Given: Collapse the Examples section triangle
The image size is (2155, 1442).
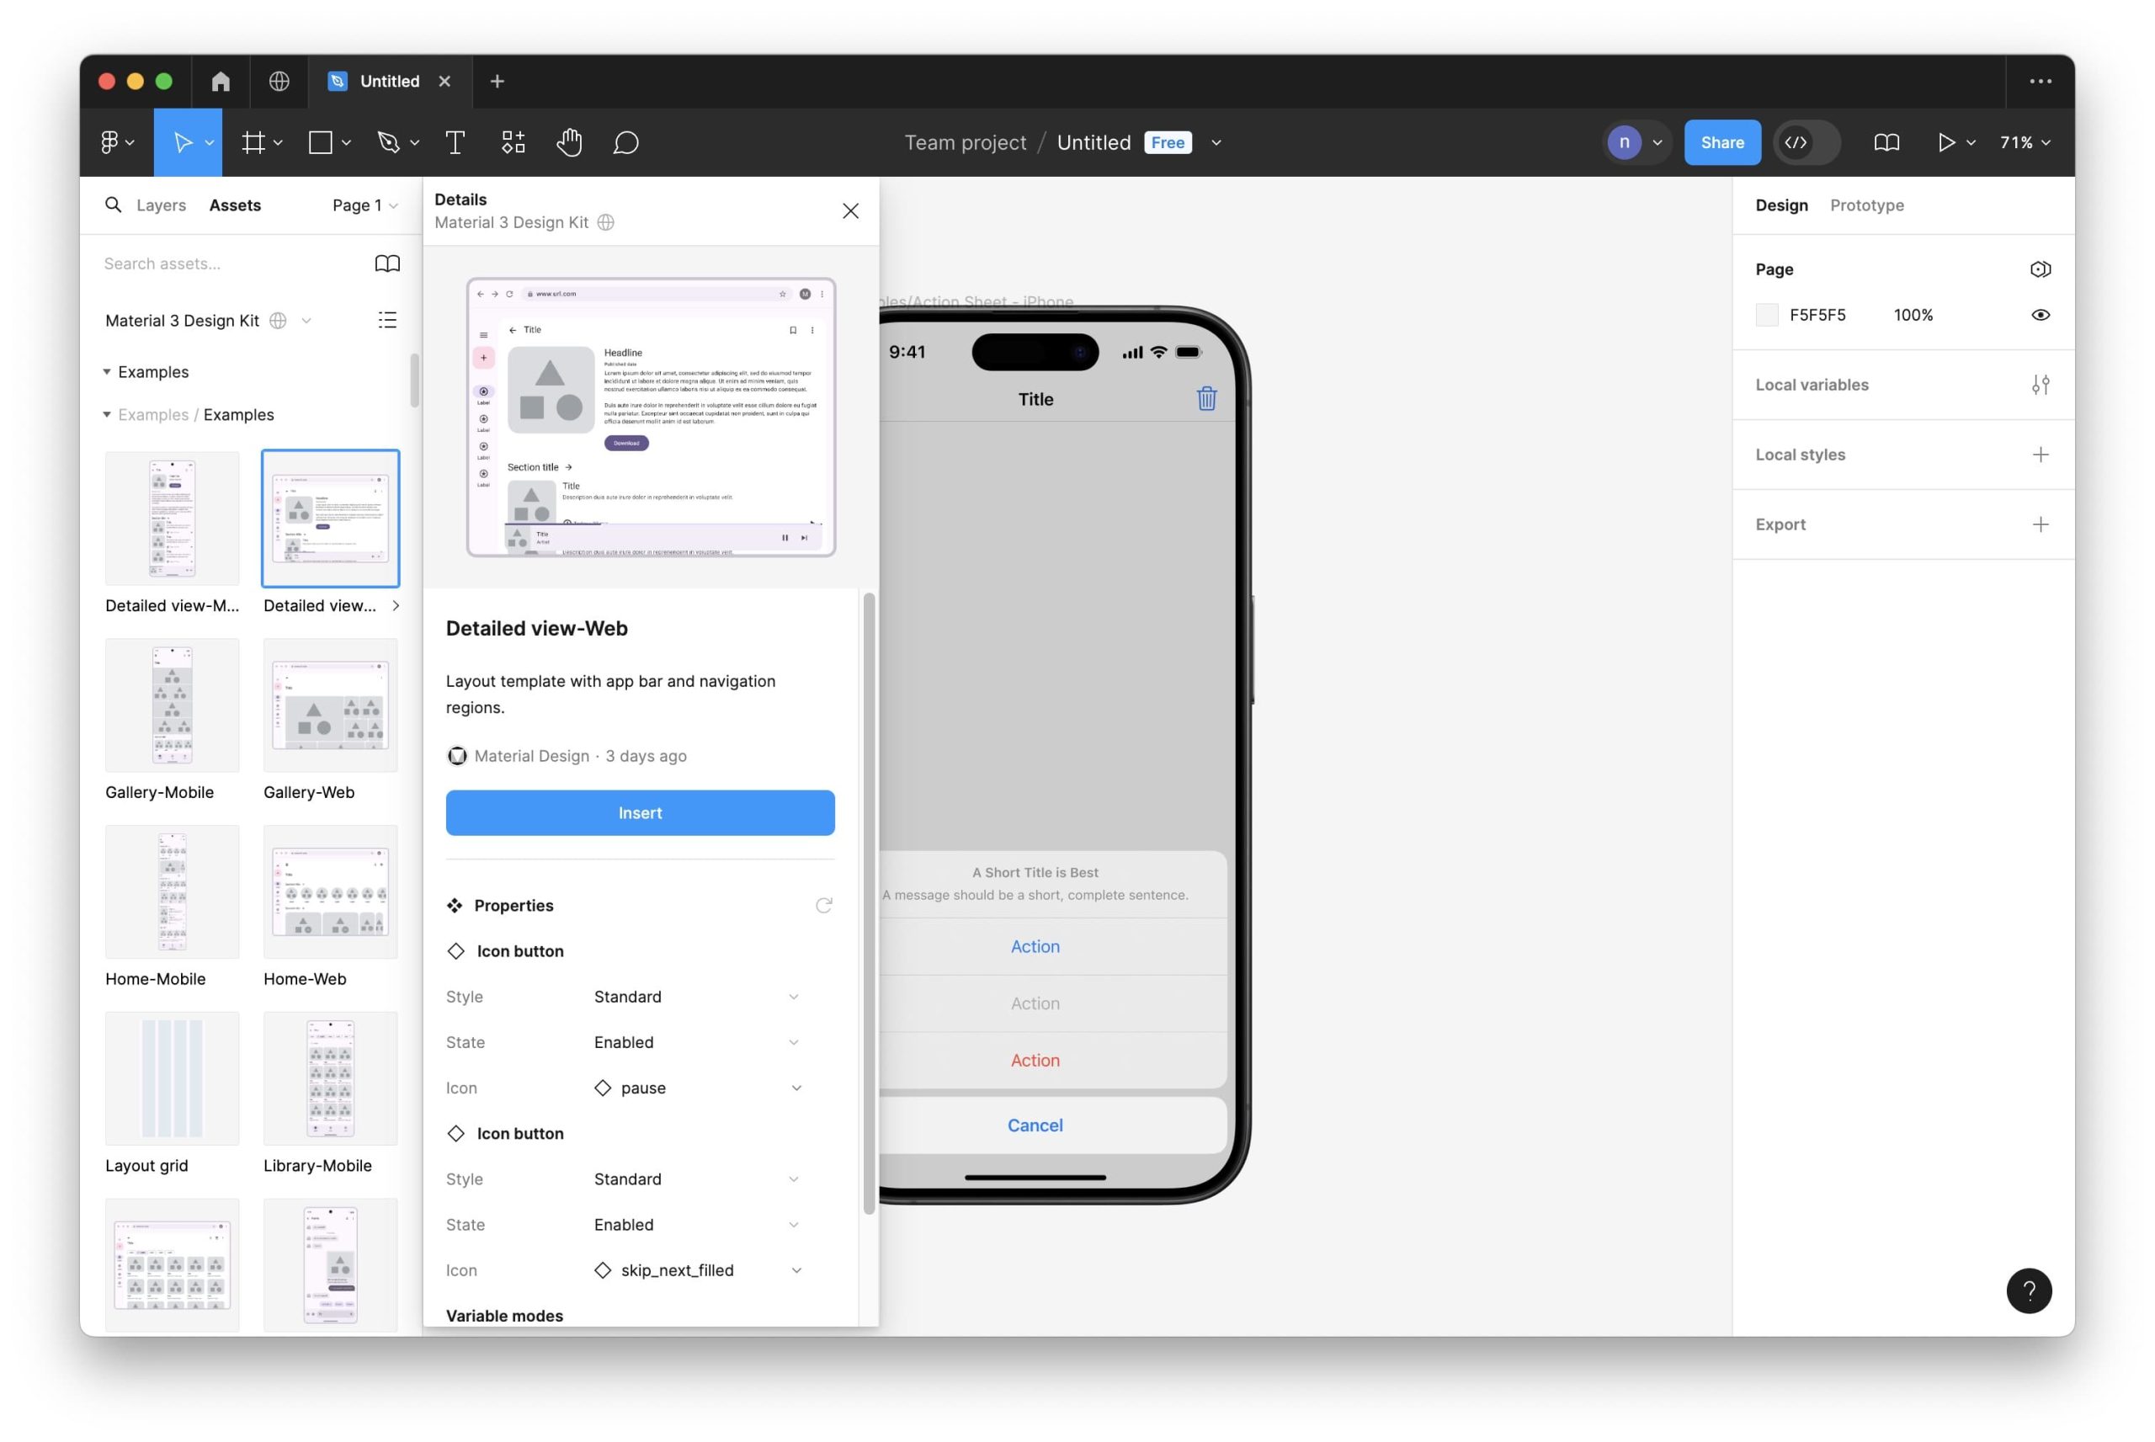Looking at the screenshot, I should (x=107, y=371).
